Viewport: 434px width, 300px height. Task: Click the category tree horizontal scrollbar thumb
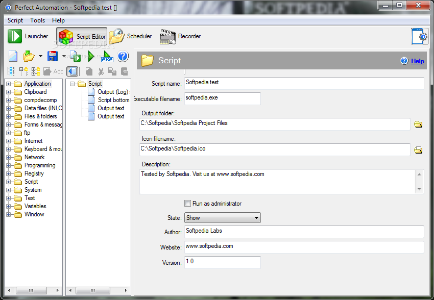coord(31,290)
